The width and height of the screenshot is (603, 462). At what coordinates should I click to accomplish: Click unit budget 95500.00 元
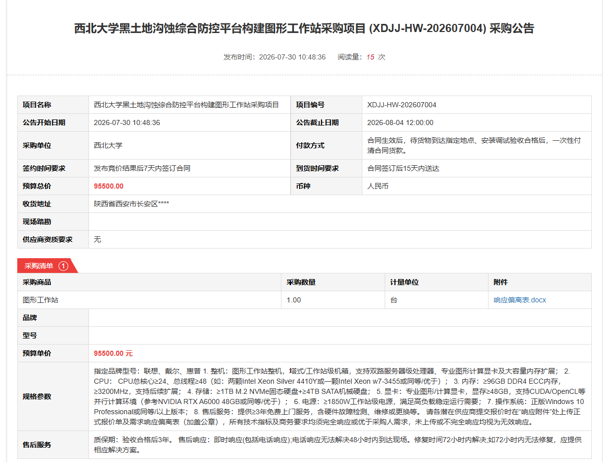click(113, 353)
